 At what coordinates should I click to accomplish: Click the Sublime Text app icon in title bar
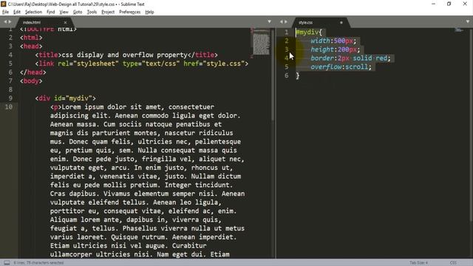(3, 4)
